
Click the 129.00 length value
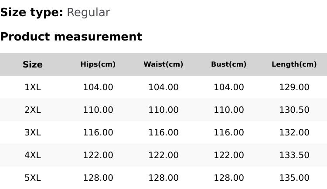294,87
